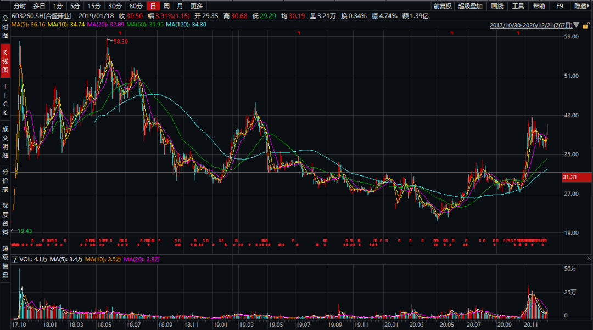The image size is (593, 330).
Task: Click volume MA(5): 3.4万 label
Action: point(66,259)
